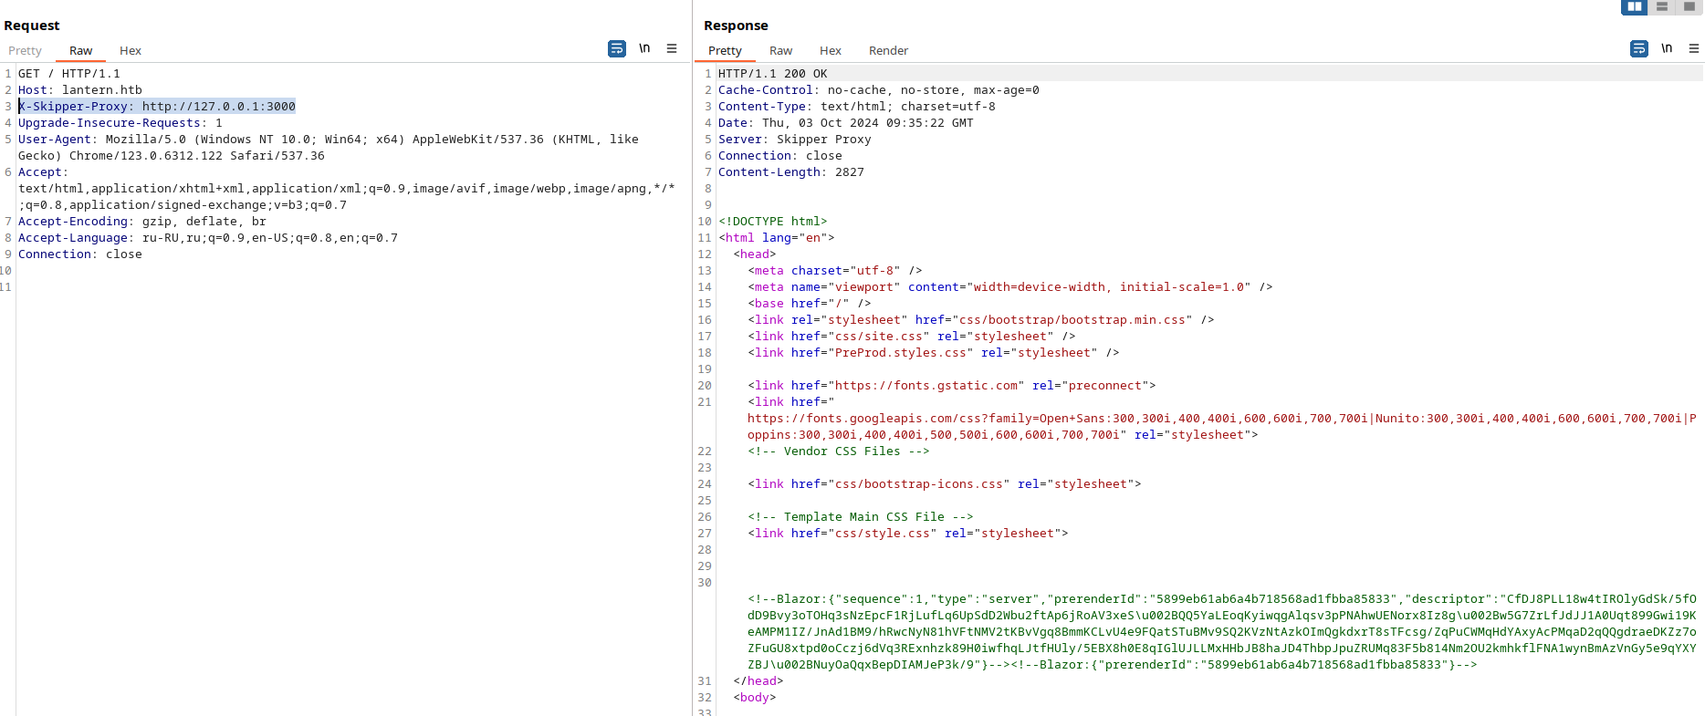Click the 'Template Main CSS File' comment
The image size is (1705, 716).
pos(861,517)
